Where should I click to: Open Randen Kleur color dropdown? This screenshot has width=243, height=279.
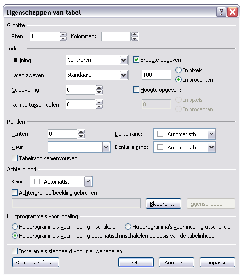coord(106,147)
